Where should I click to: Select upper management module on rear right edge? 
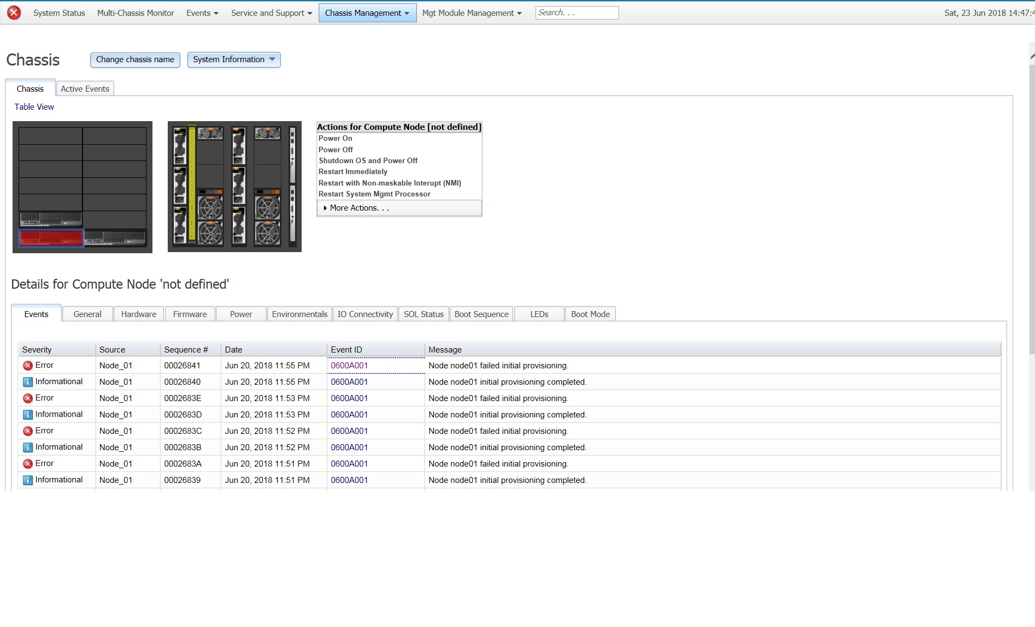292,156
